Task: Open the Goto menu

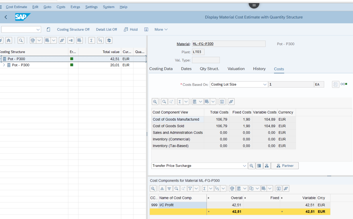Action: [x=47, y=7]
